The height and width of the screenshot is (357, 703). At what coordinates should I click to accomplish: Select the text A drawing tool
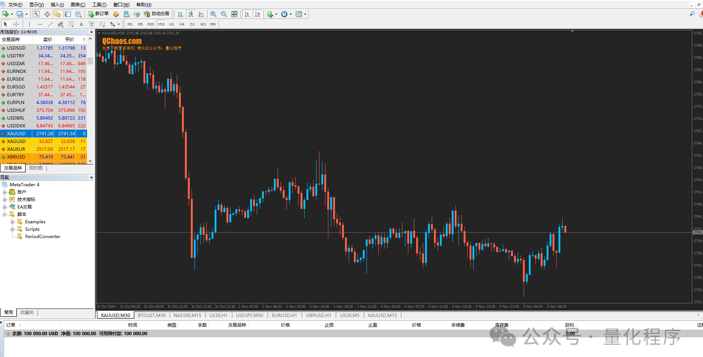tap(81, 24)
